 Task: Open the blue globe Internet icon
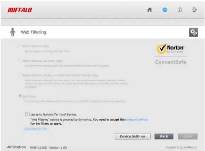tap(165, 10)
